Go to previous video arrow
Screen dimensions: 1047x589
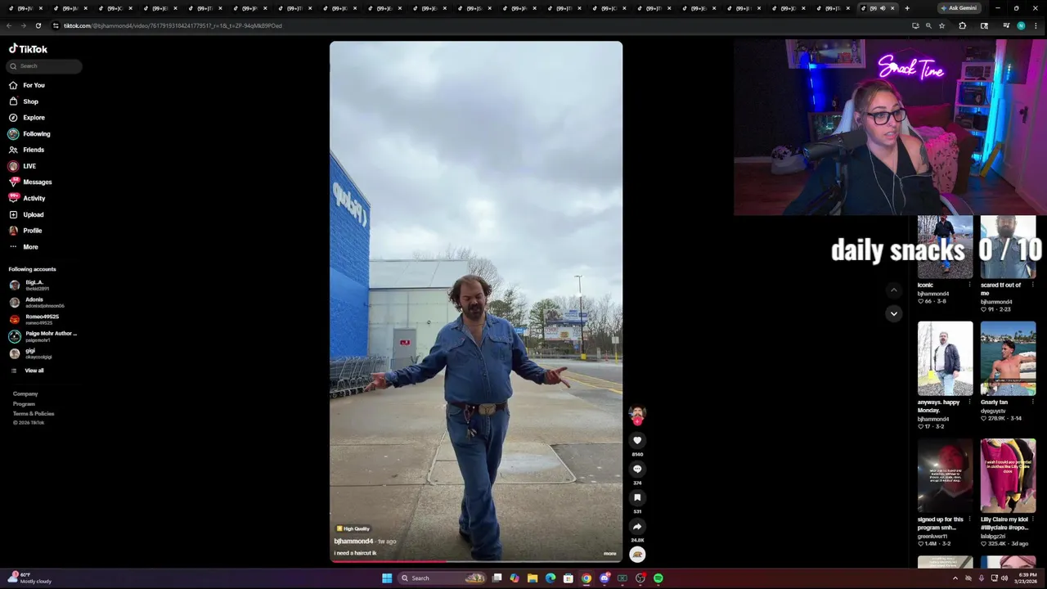(x=893, y=290)
